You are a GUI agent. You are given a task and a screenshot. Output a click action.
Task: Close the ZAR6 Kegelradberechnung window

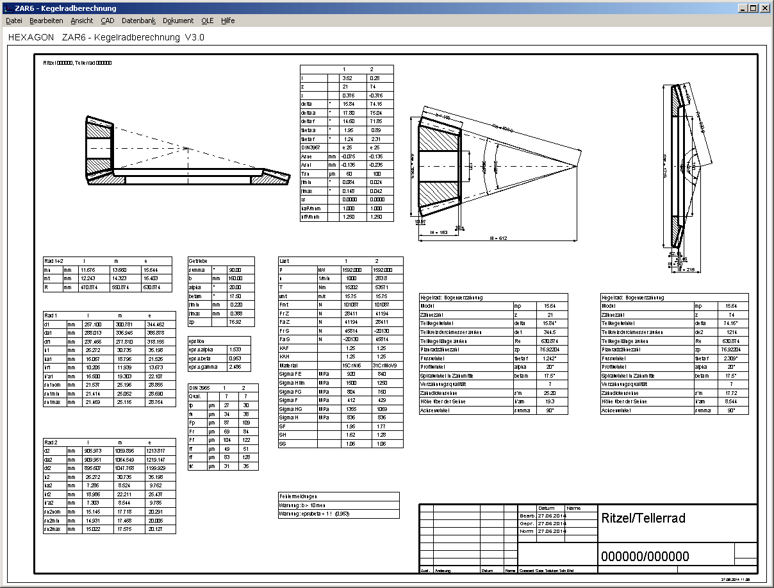(x=765, y=8)
